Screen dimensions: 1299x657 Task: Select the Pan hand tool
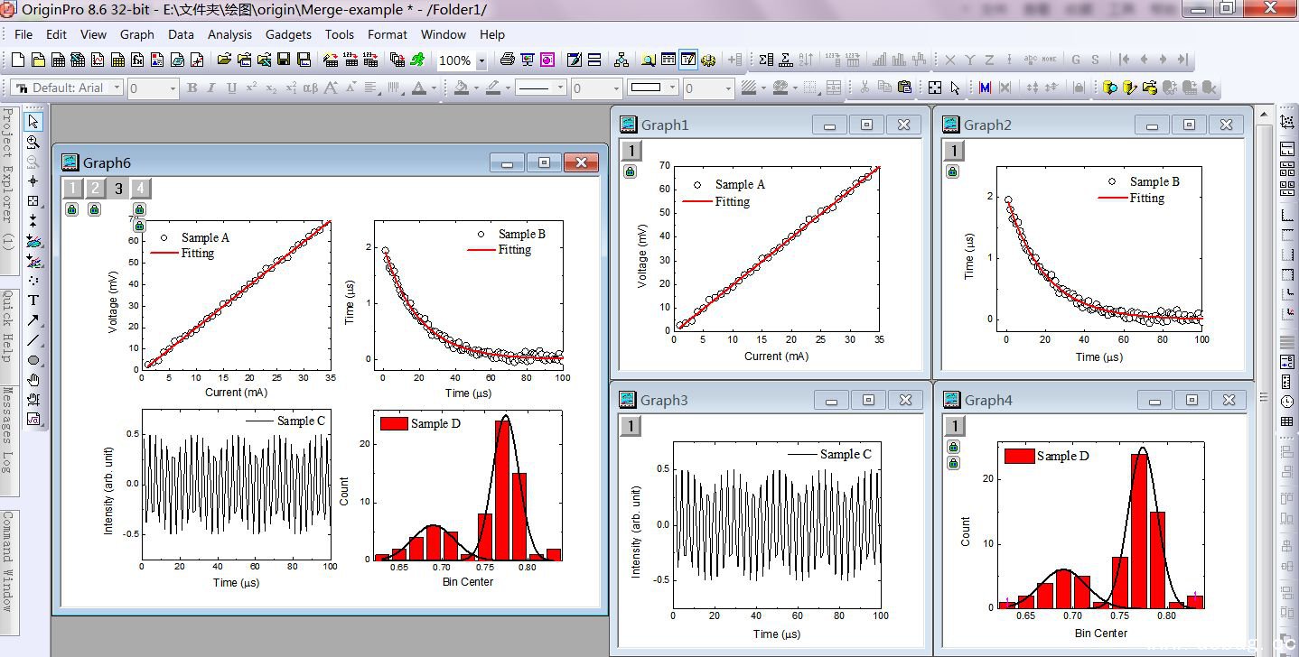coord(33,380)
